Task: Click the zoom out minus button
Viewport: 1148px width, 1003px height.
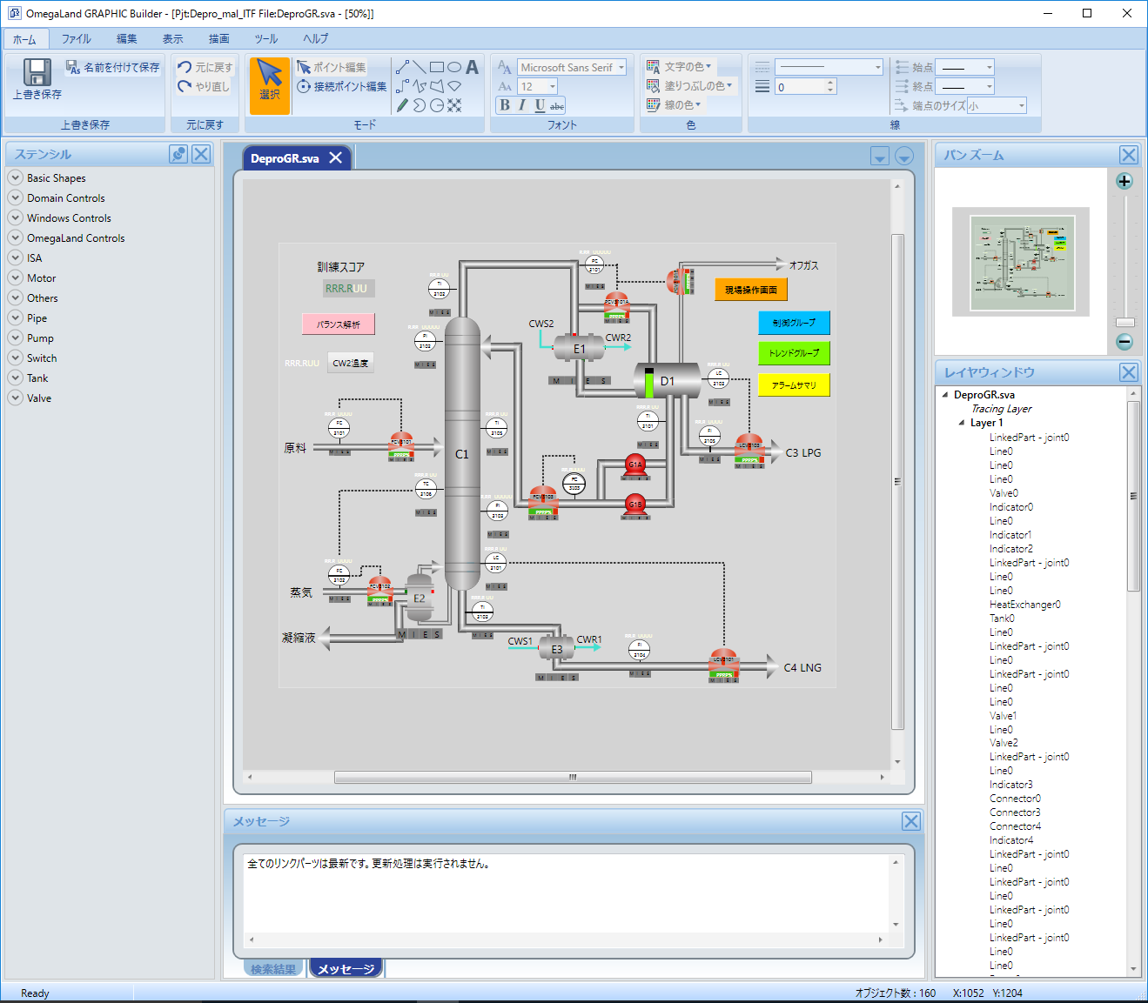Action: [1125, 342]
